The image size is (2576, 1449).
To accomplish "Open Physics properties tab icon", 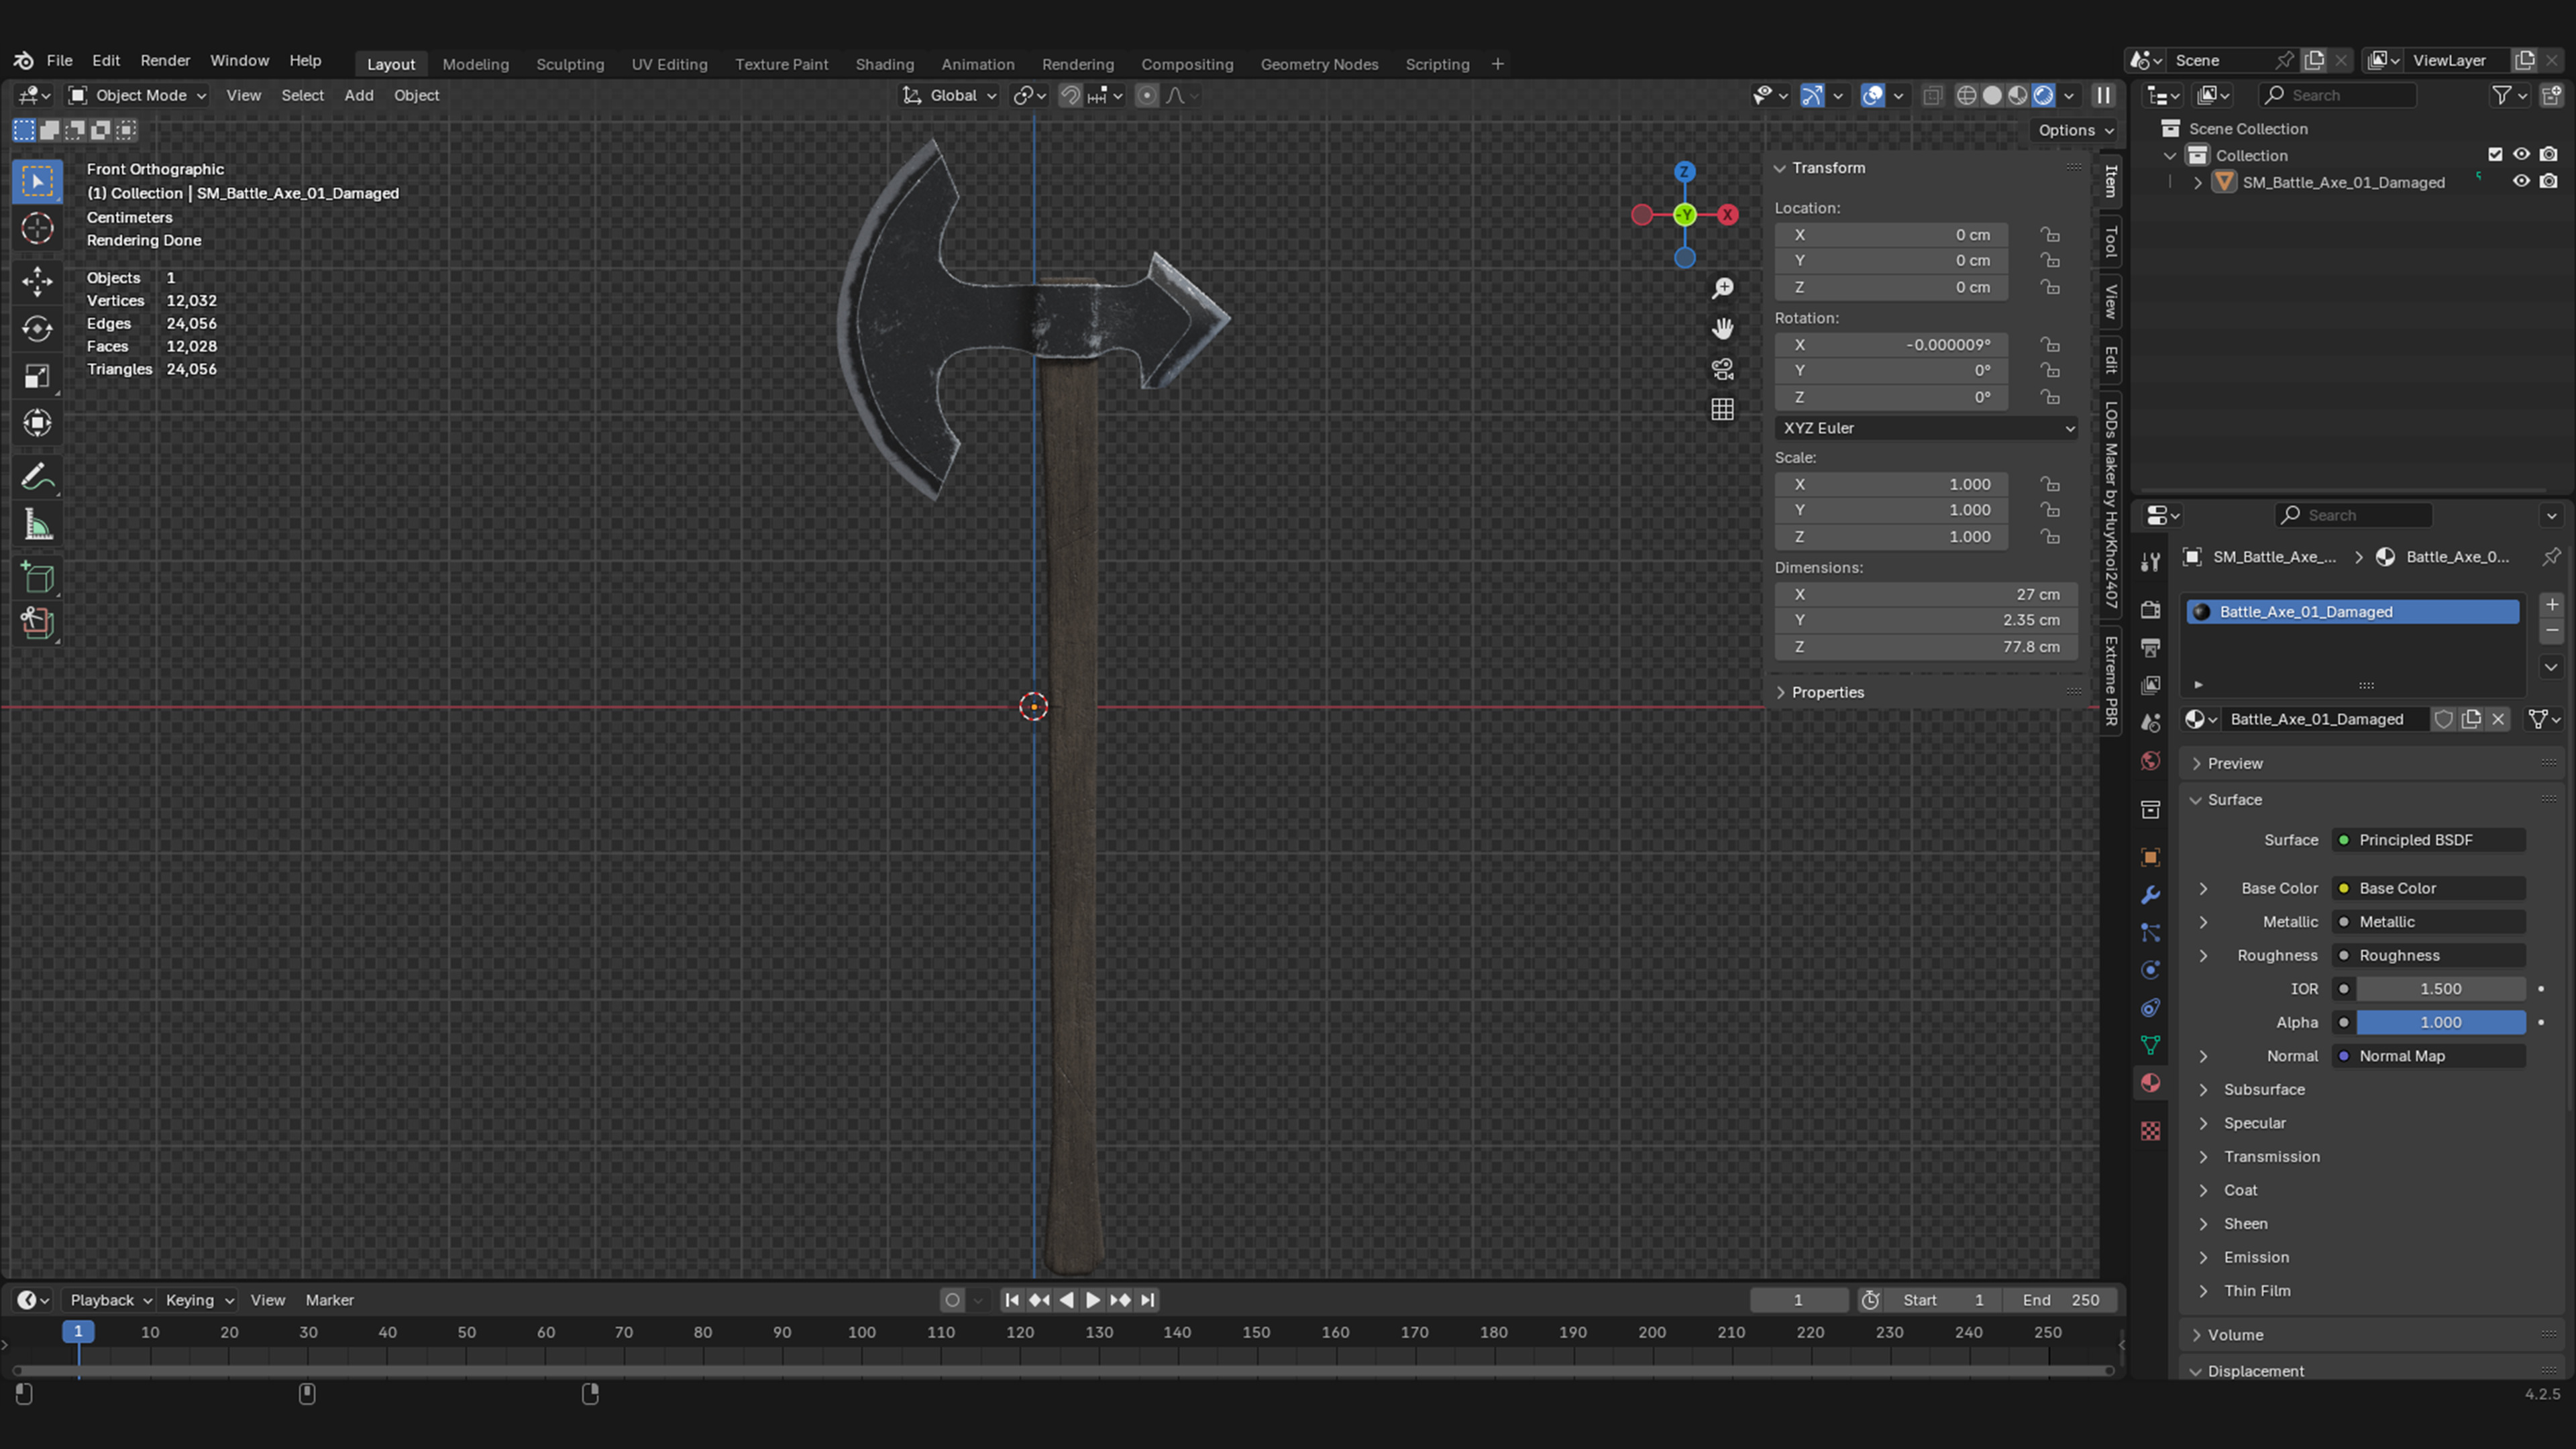I will pyautogui.click(x=2150, y=970).
